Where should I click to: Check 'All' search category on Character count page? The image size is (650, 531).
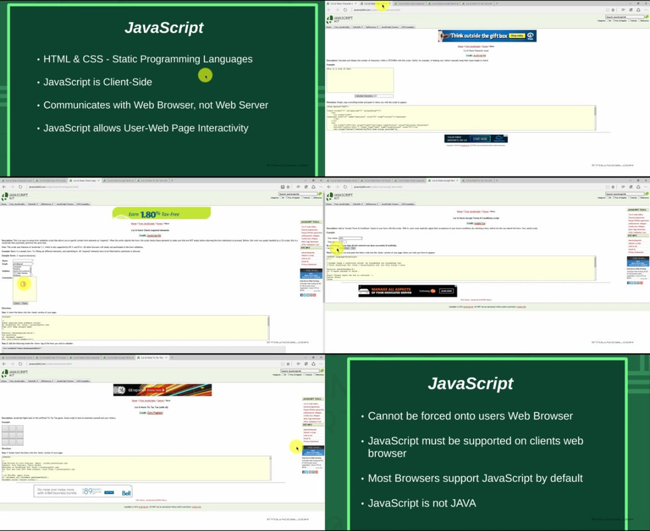(608, 21)
